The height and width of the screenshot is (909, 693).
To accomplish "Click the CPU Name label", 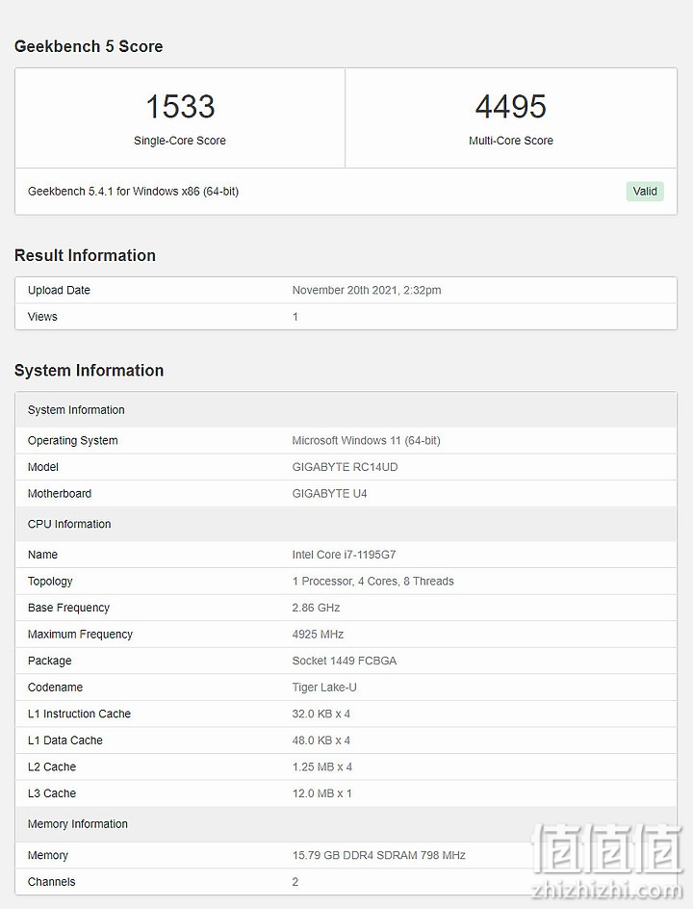I will [x=43, y=555].
